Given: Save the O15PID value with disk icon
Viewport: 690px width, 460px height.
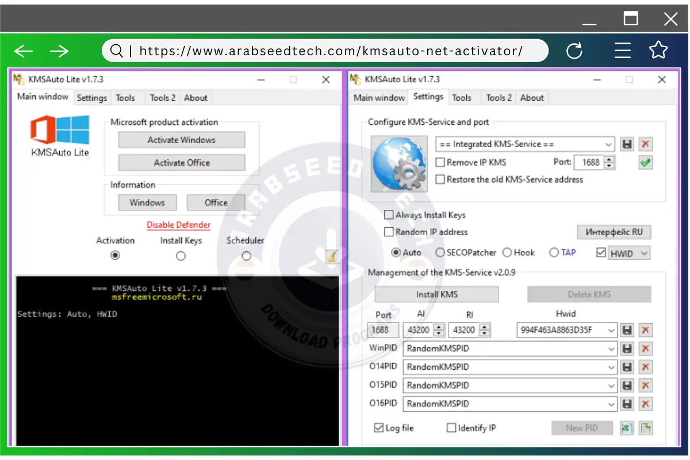Looking at the screenshot, I should point(627,385).
